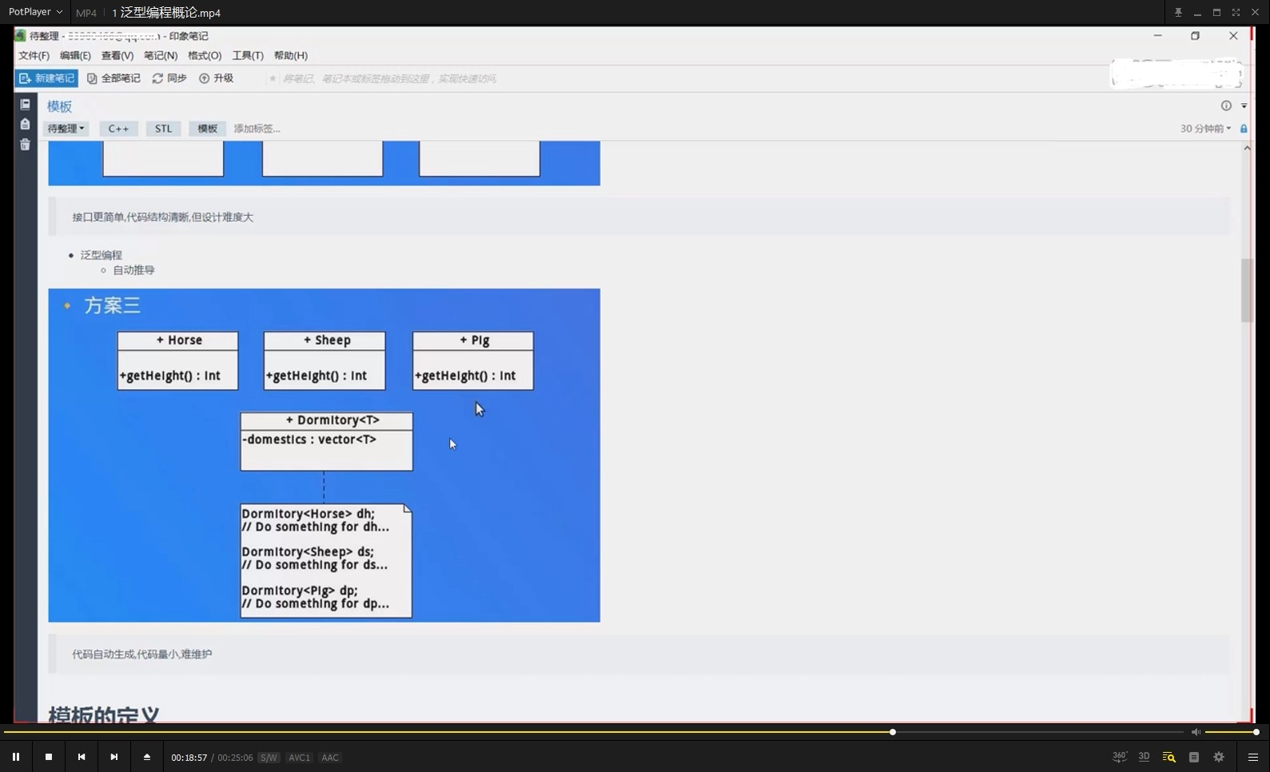Skip to the next track
This screenshot has width=1270, height=772.
coord(114,757)
